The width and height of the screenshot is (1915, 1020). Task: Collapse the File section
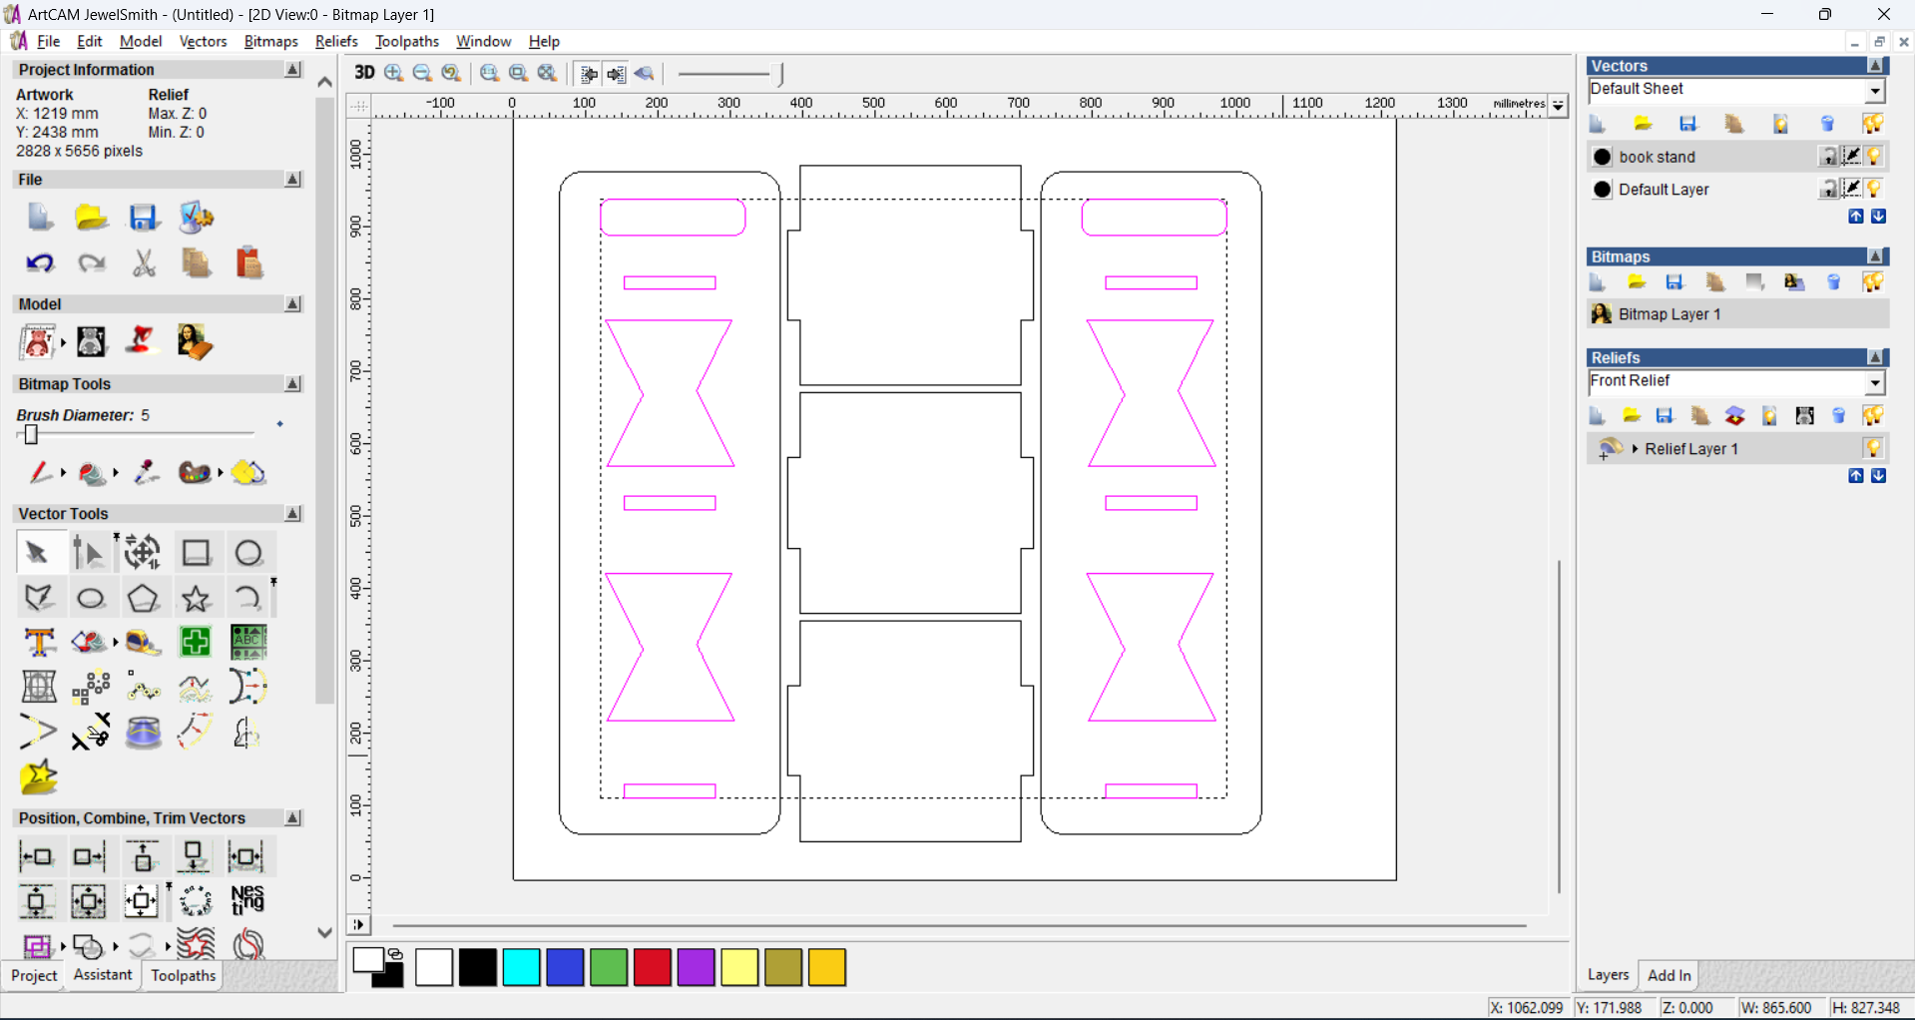pos(293,180)
